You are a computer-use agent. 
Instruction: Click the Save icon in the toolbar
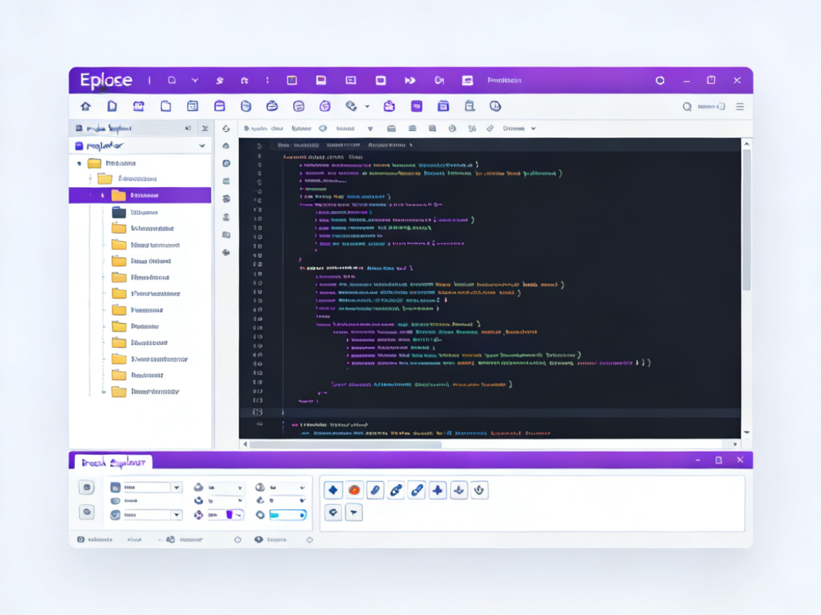219,105
